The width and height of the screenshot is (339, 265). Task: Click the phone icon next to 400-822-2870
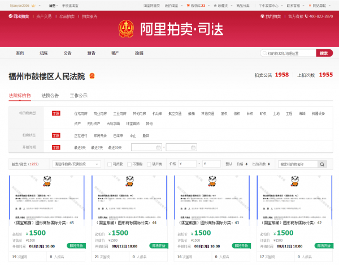point(306,16)
